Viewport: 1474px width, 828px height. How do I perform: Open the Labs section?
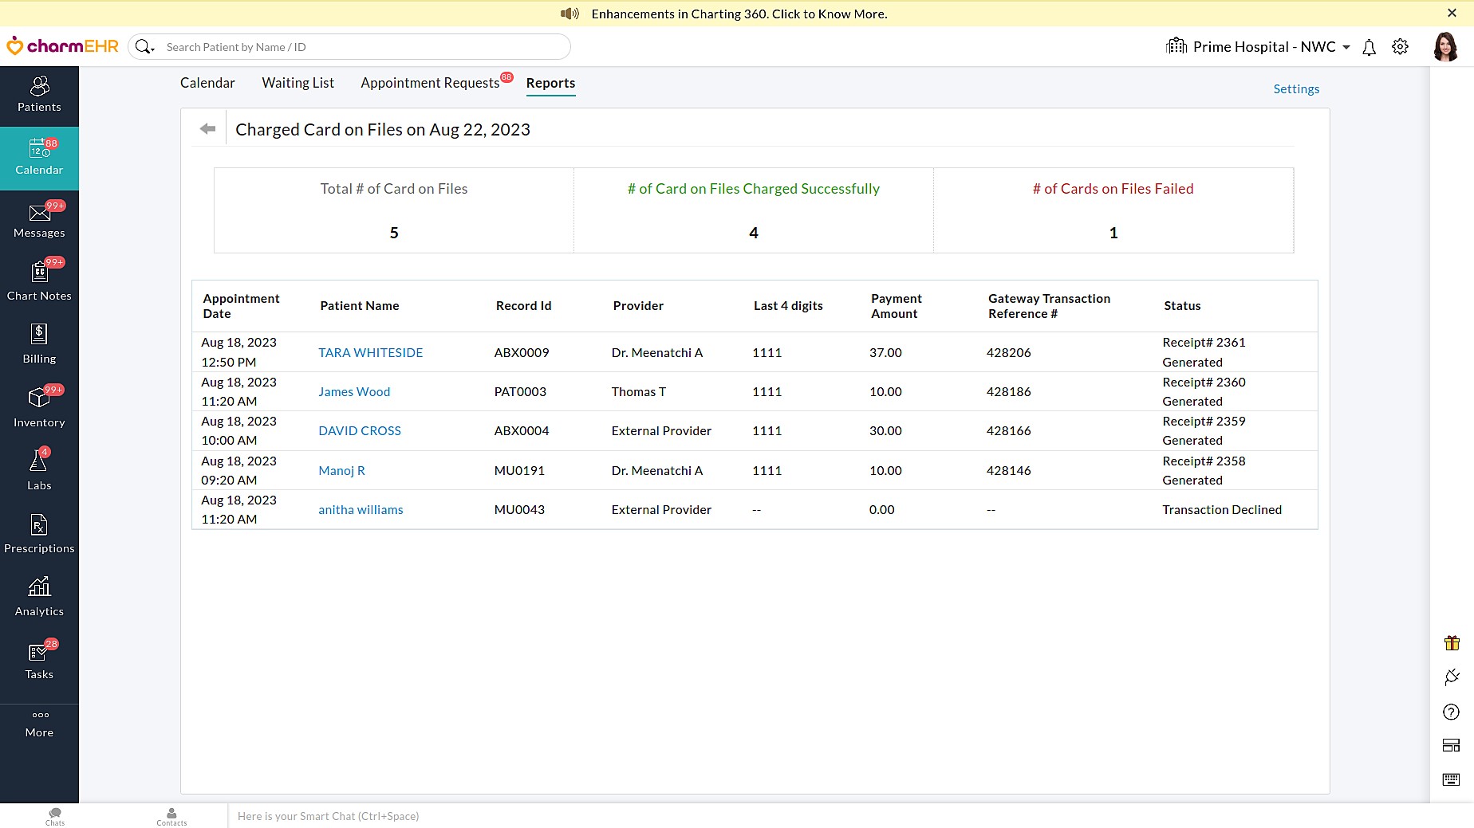click(x=39, y=469)
